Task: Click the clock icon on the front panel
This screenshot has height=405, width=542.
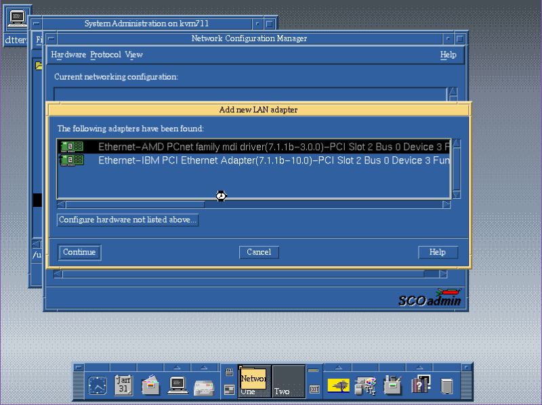Action: pos(98,384)
